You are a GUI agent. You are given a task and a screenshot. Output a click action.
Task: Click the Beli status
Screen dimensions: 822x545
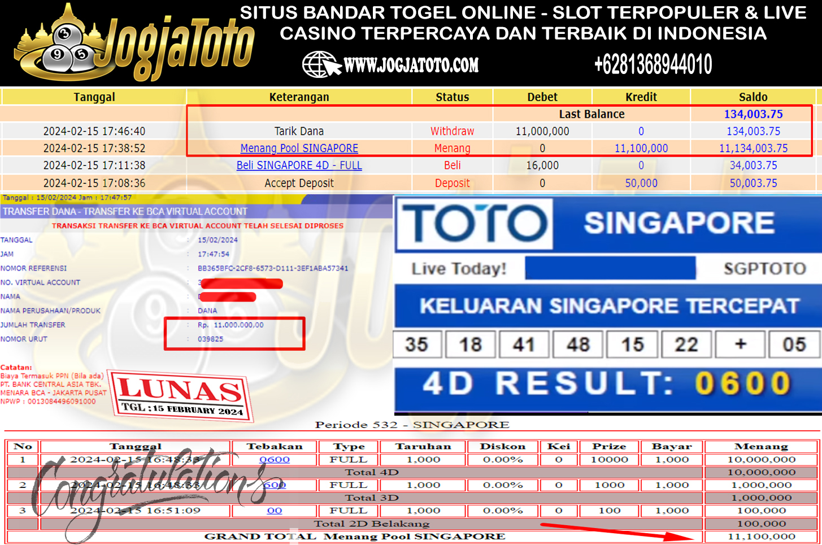click(x=453, y=165)
